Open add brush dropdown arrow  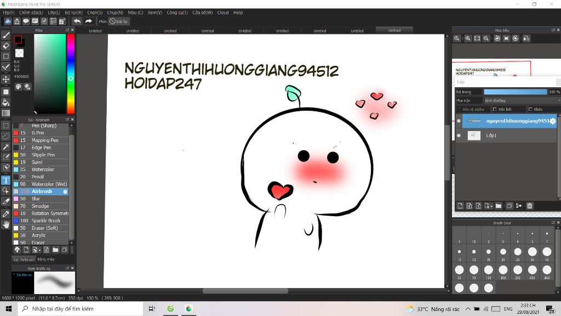39,250
